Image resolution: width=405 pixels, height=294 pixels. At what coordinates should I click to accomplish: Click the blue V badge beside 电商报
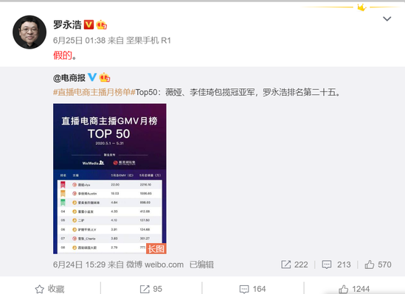92,77
